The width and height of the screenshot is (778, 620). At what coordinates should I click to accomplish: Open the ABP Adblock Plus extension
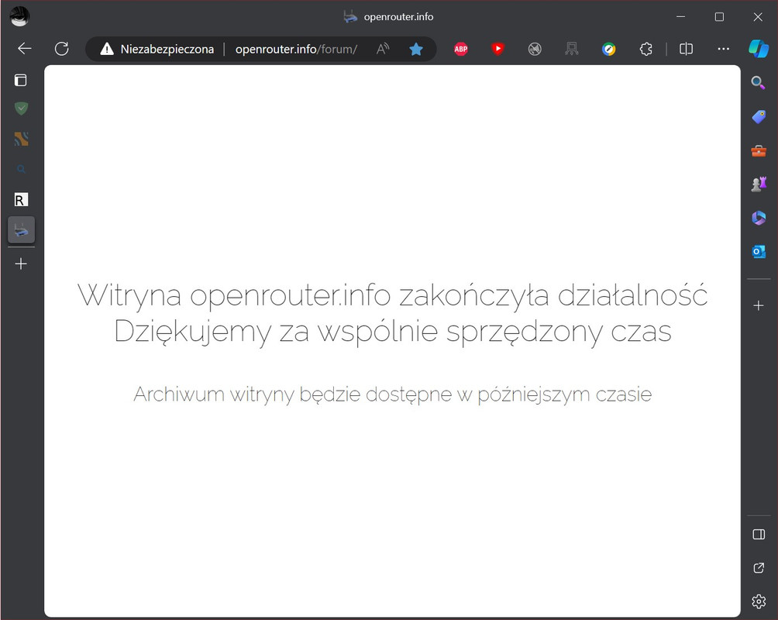point(461,49)
